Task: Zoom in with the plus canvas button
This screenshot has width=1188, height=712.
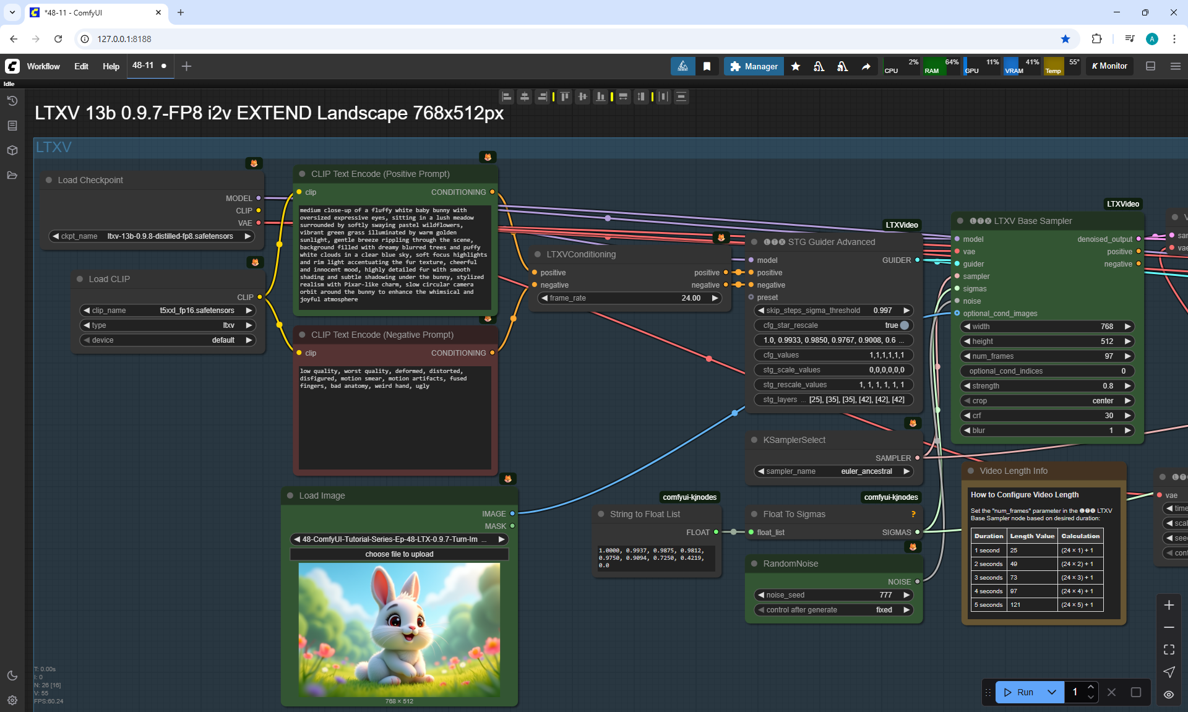Action: (x=1169, y=605)
